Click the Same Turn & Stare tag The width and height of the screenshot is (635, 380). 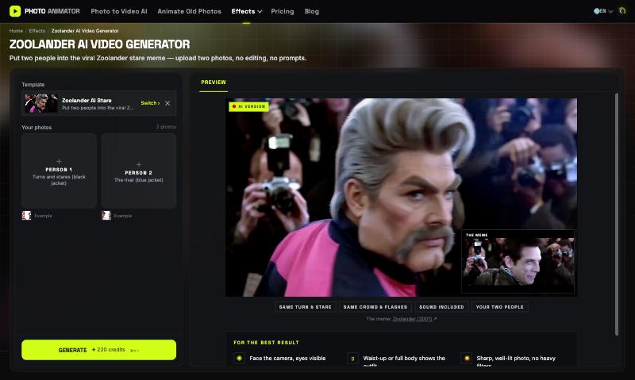305,307
